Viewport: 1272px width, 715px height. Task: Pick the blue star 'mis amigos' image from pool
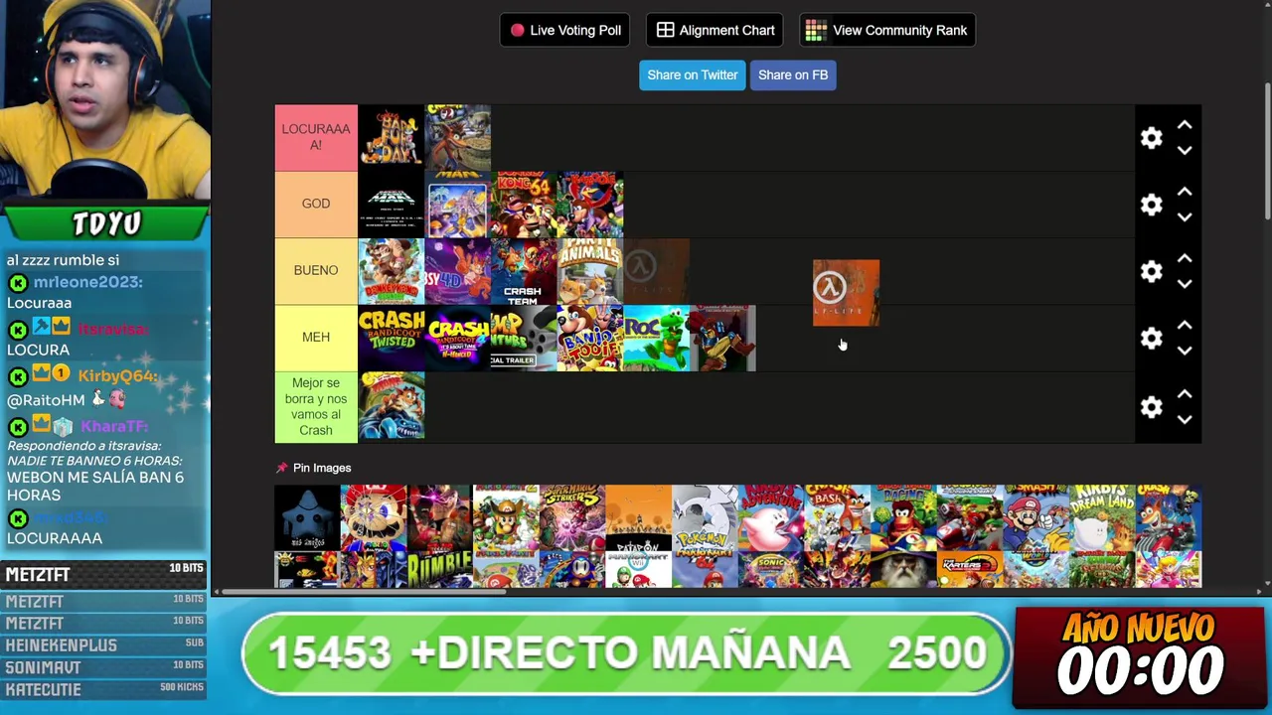307,518
